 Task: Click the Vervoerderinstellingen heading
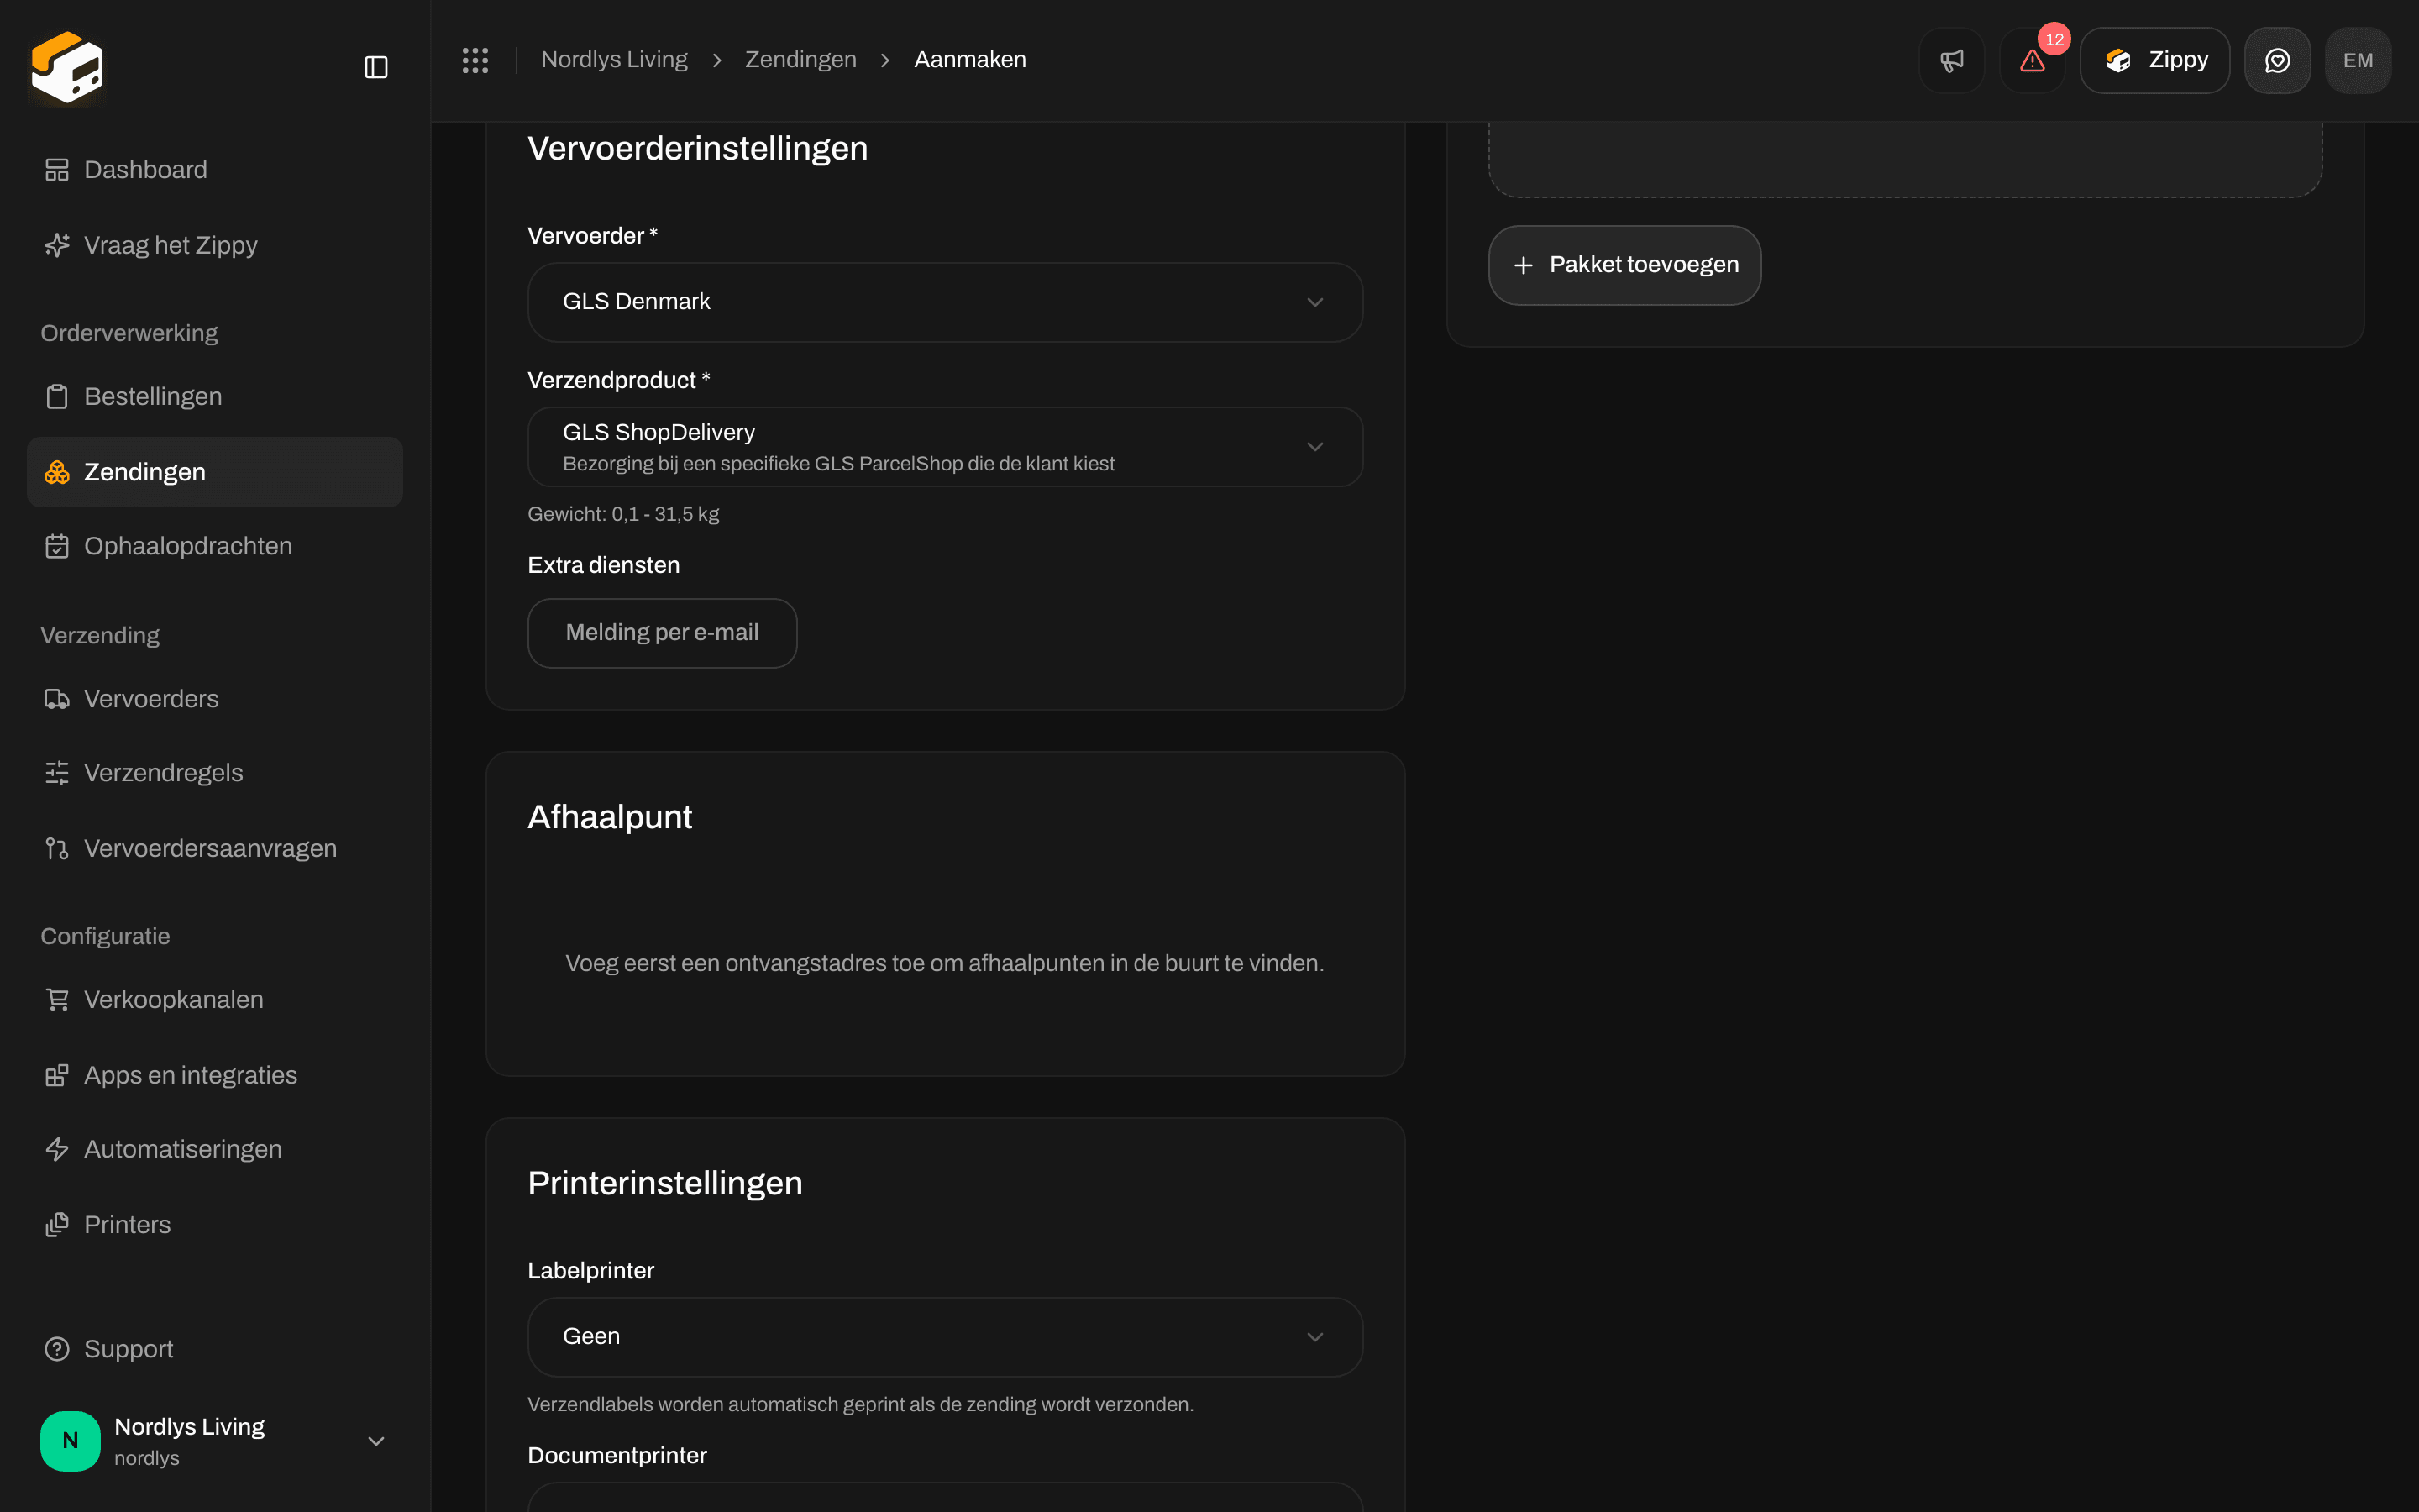pyautogui.click(x=698, y=148)
